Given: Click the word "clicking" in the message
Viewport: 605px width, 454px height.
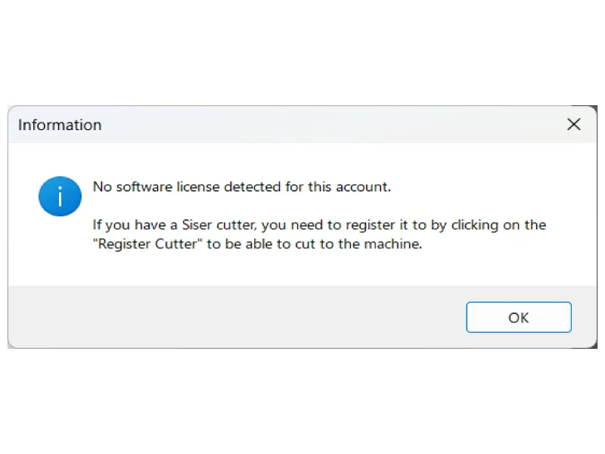Looking at the screenshot, I should tap(476, 225).
